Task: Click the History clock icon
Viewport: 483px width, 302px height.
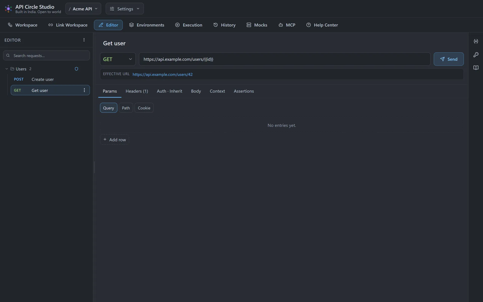Action: 216,25
